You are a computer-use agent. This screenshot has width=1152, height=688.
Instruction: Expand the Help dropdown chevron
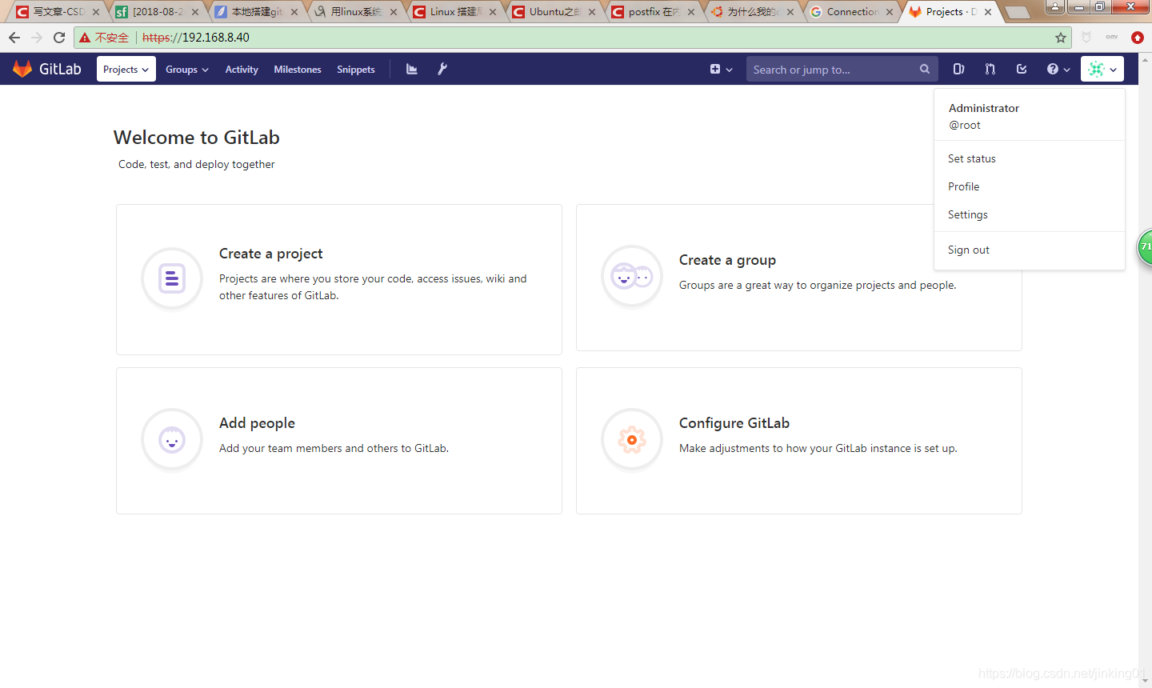[1066, 70]
